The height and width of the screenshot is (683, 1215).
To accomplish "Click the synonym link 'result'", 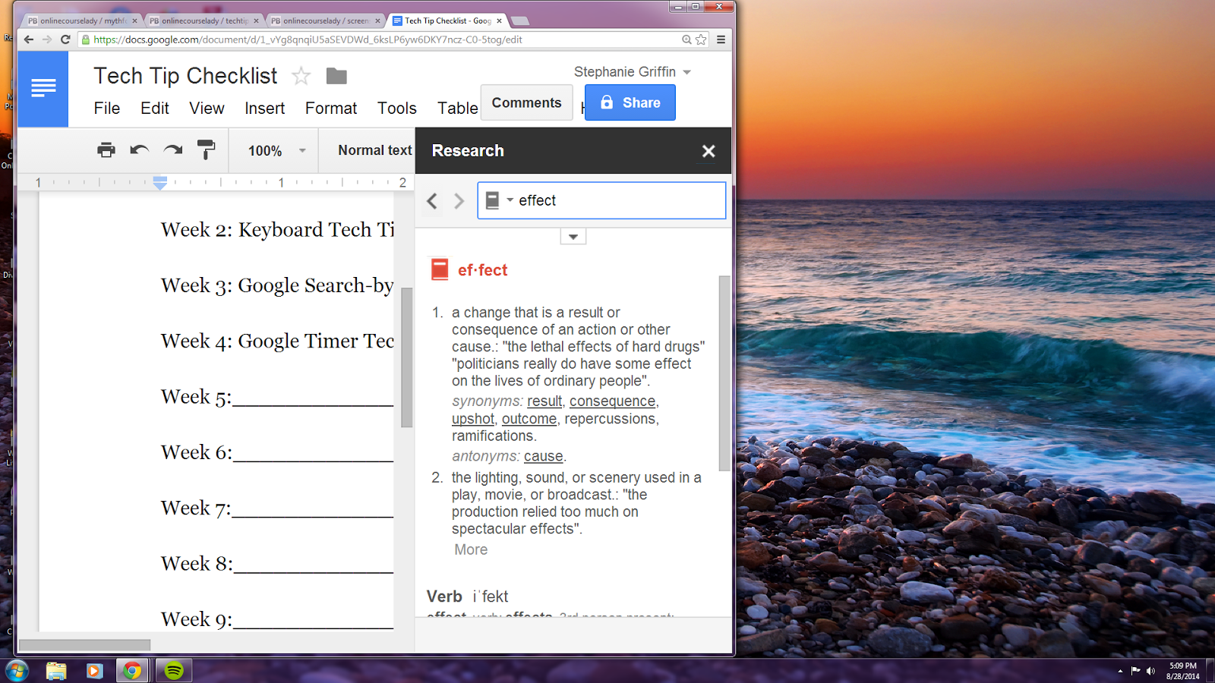I will pyautogui.click(x=544, y=401).
